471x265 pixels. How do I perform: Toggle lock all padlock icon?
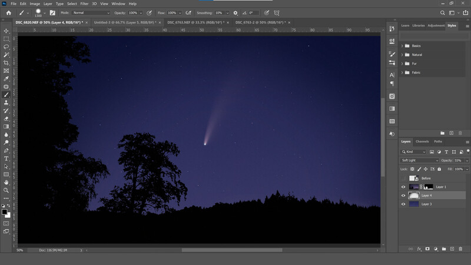[x=439, y=169]
